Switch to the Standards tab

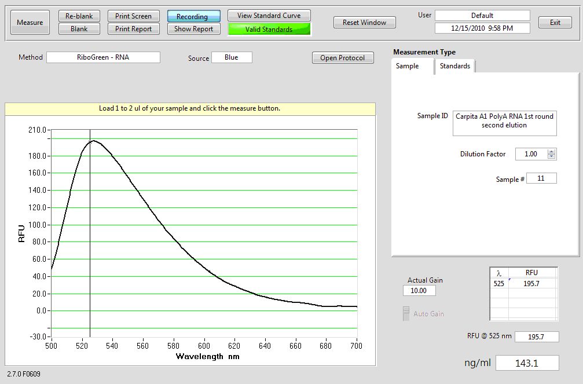coord(454,66)
